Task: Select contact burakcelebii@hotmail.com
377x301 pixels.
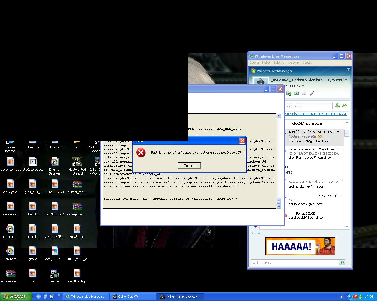Action: [x=307, y=218]
